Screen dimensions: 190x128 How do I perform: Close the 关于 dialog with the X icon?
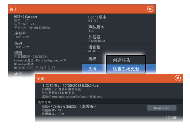[150, 9]
